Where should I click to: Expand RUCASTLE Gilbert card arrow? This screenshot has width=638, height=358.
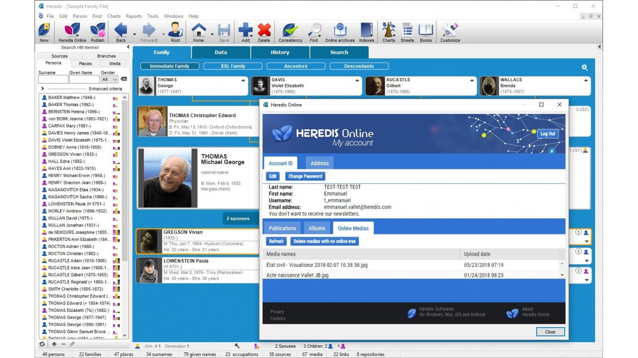(x=472, y=80)
